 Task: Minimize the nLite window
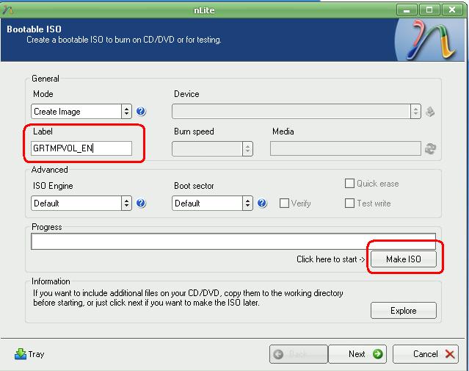pos(407,10)
